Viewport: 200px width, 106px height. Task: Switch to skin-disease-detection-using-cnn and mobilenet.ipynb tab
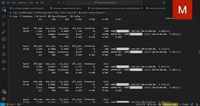tap(115, 8)
